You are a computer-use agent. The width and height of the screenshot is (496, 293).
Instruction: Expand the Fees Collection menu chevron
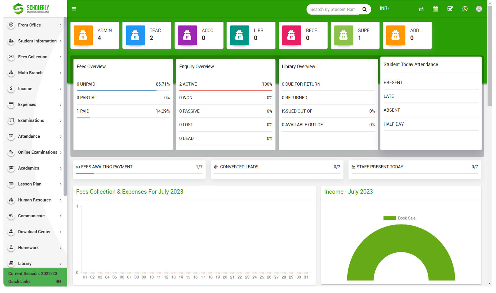click(60, 57)
